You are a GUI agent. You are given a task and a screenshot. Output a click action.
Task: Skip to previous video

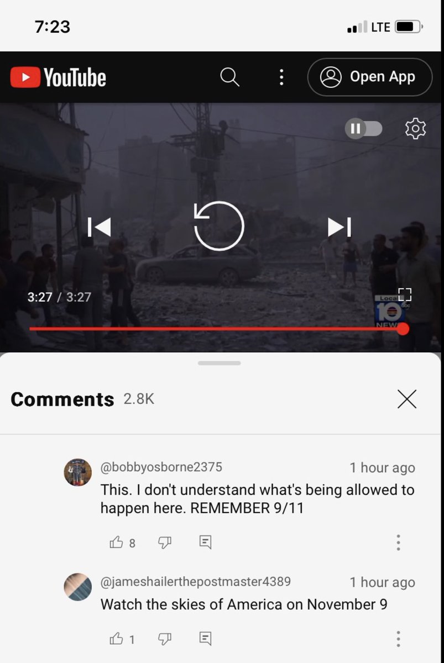coord(100,227)
